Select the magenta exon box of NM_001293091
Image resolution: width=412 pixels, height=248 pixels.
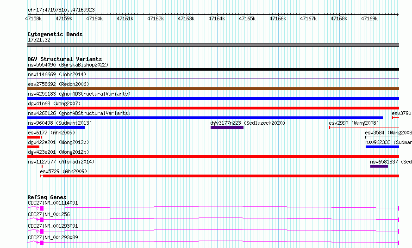click(42, 231)
